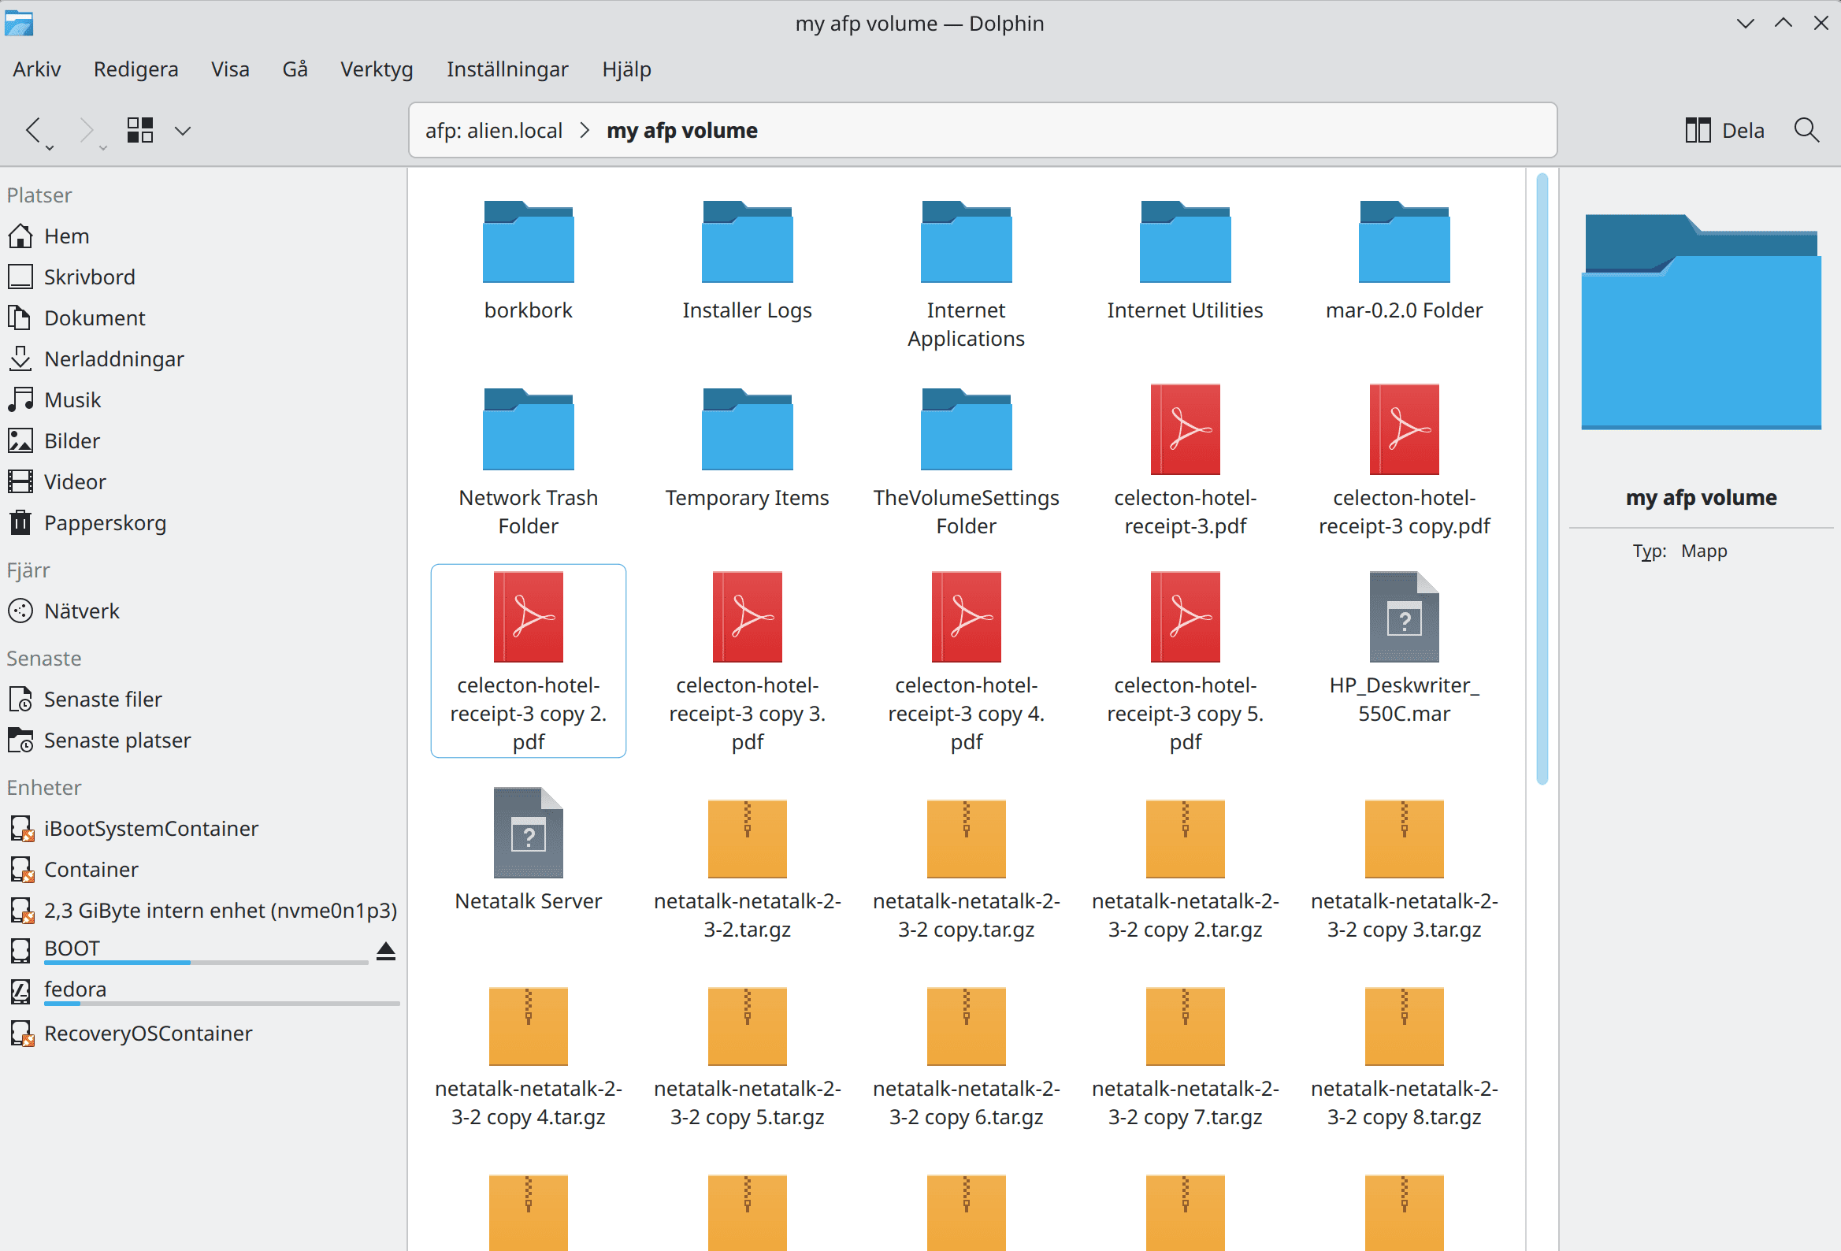Viewport: 1841px width, 1251px height.
Task: Open Nerladdningar downloads place
Action: [x=113, y=359]
